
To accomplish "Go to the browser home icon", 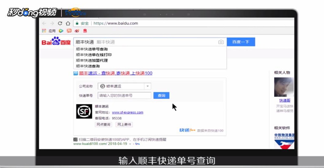I will (68, 23).
